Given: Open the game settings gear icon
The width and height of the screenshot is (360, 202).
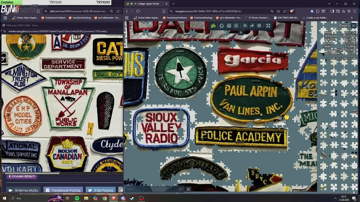Looking at the screenshot, I should (x=259, y=26).
